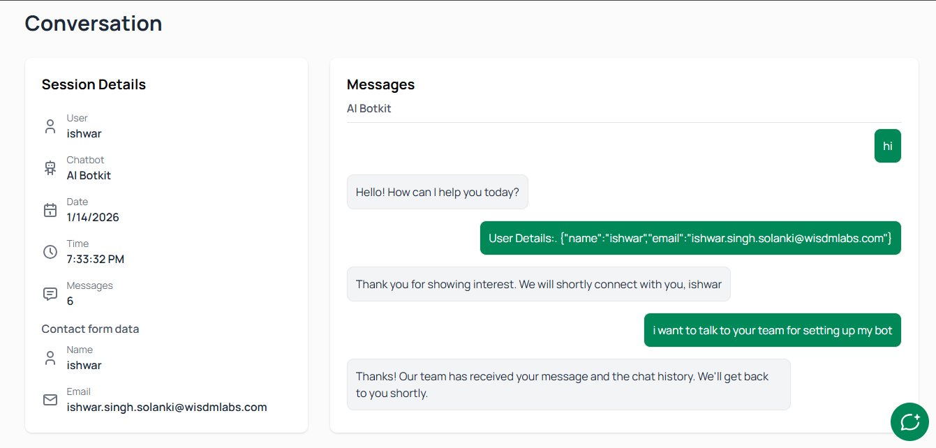Click the Conversation page heading
This screenshot has height=448, width=936.
pyautogui.click(x=94, y=23)
